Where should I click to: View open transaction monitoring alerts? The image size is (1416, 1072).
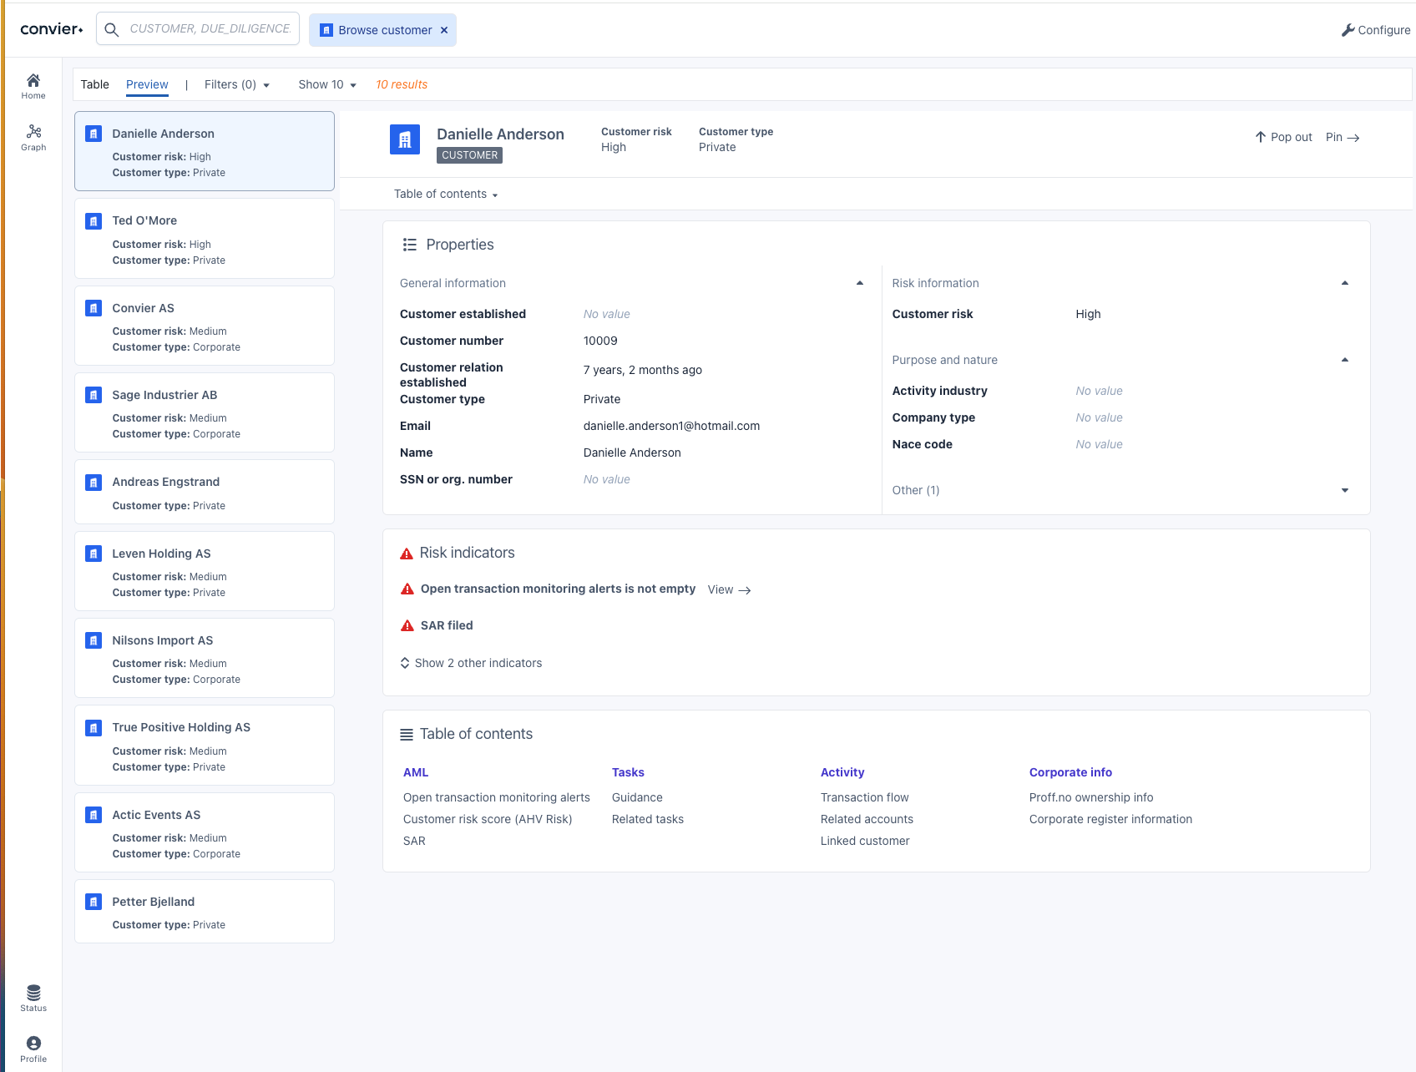[729, 589]
